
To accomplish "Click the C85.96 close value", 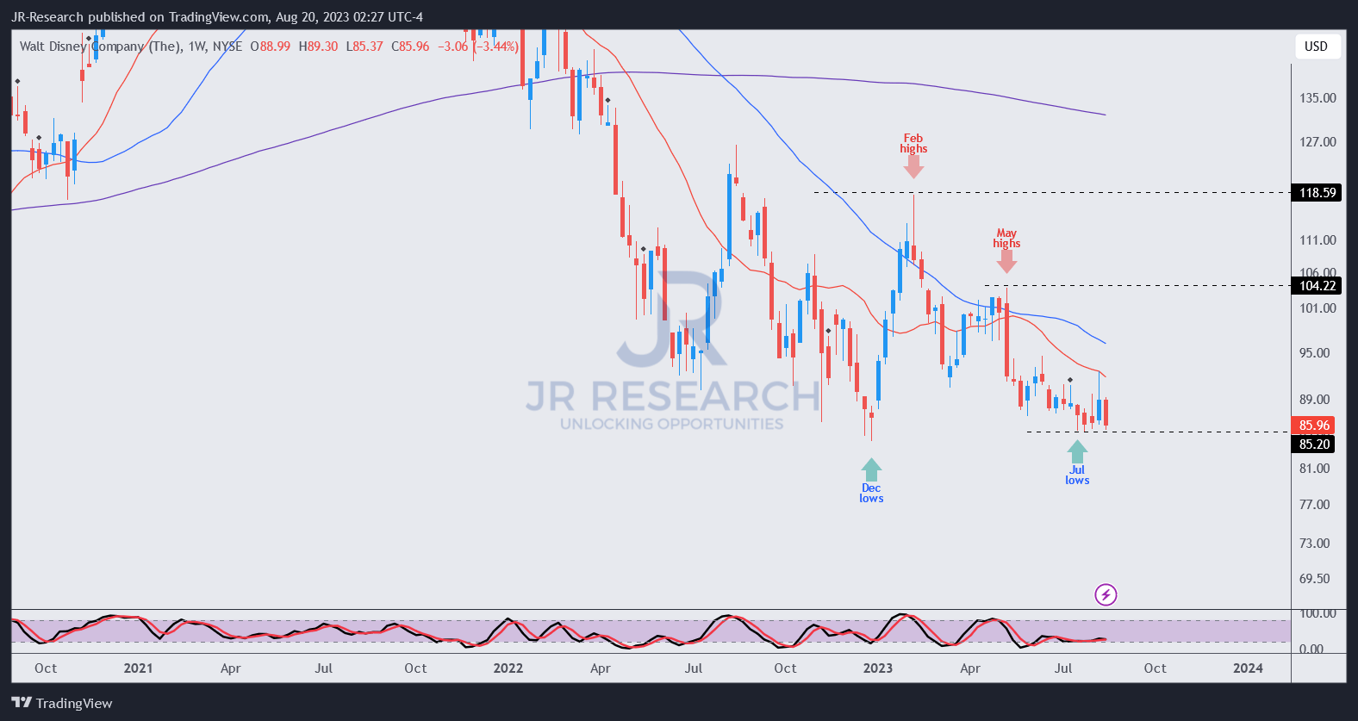I will coord(410,47).
